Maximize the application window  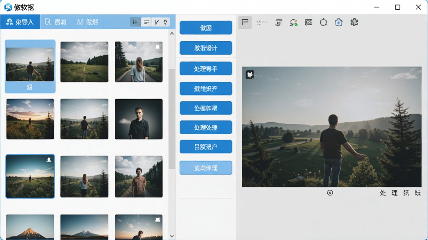pos(397,7)
